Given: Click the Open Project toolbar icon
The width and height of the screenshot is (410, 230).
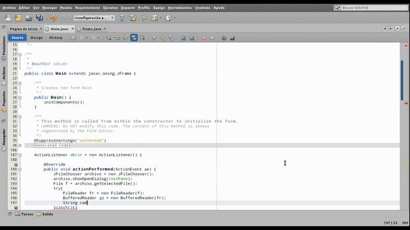Looking at the screenshot, I should (x=29, y=18).
